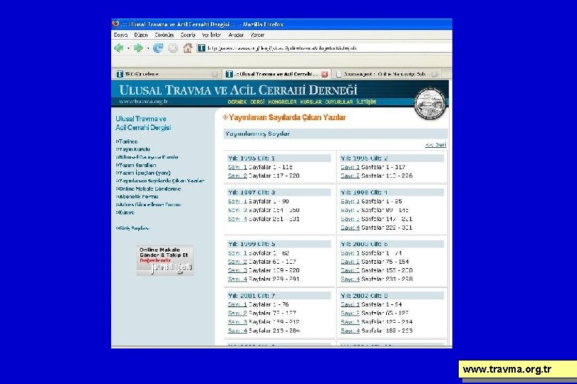This screenshot has width=577, height=384.
Task: Open Sayı 4 under Yıl 1999 Cilt 5
Action: coord(237,279)
